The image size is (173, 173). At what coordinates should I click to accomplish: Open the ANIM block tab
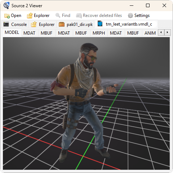[150, 33]
